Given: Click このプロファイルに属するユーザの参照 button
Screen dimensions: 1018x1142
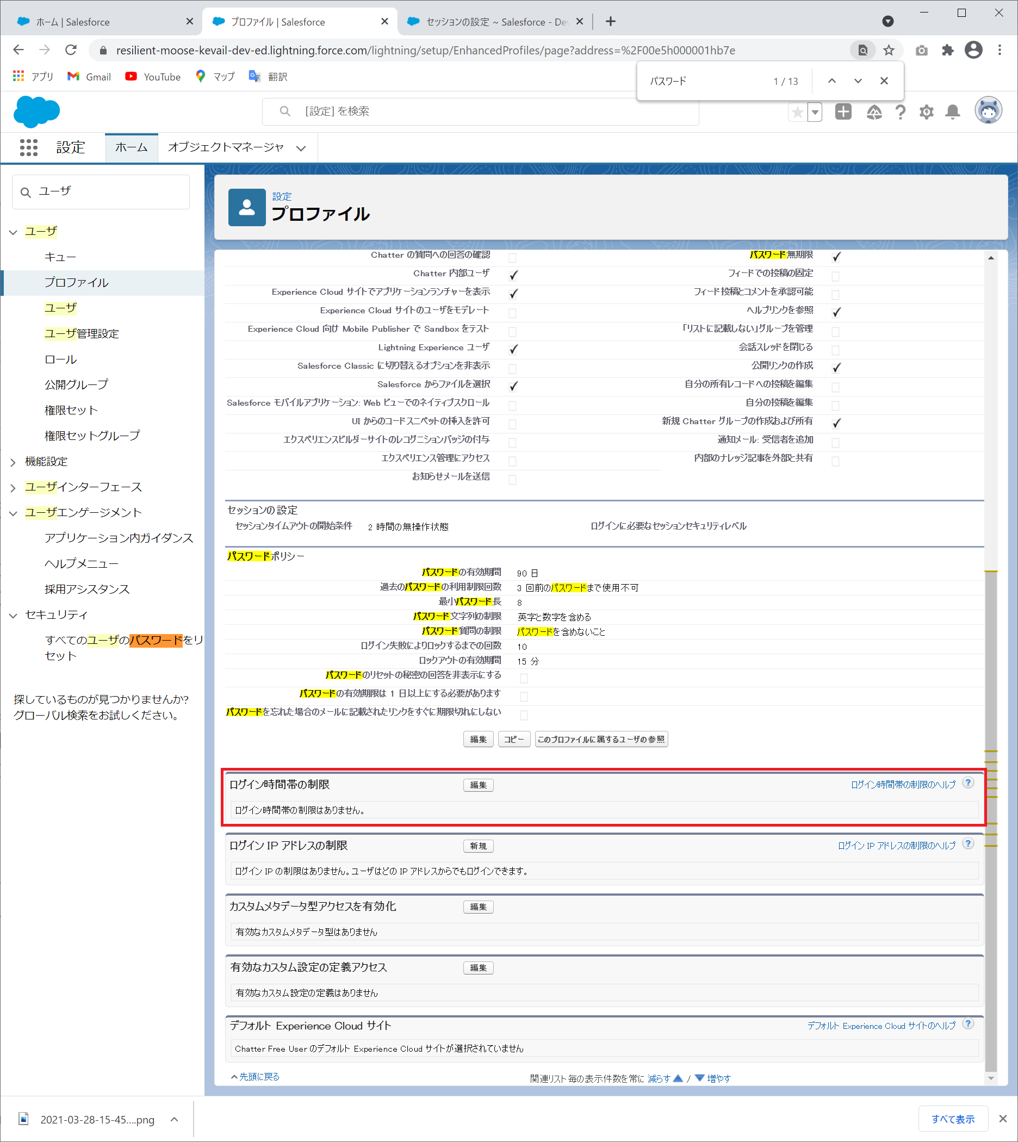Looking at the screenshot, I should (601, 740).
